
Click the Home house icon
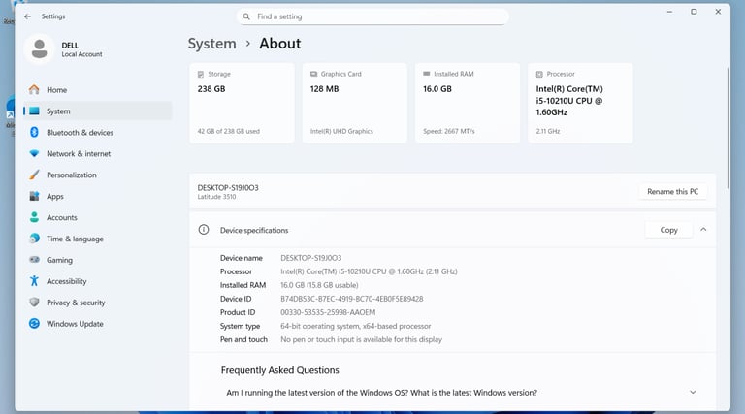click(34, 90)
